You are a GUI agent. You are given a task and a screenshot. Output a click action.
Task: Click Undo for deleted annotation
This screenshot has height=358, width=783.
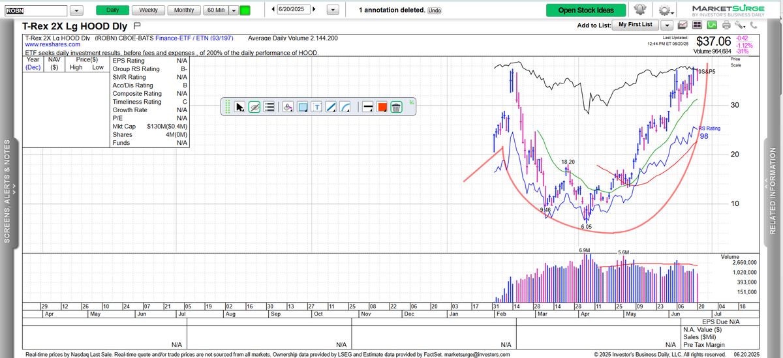point(434,11)
